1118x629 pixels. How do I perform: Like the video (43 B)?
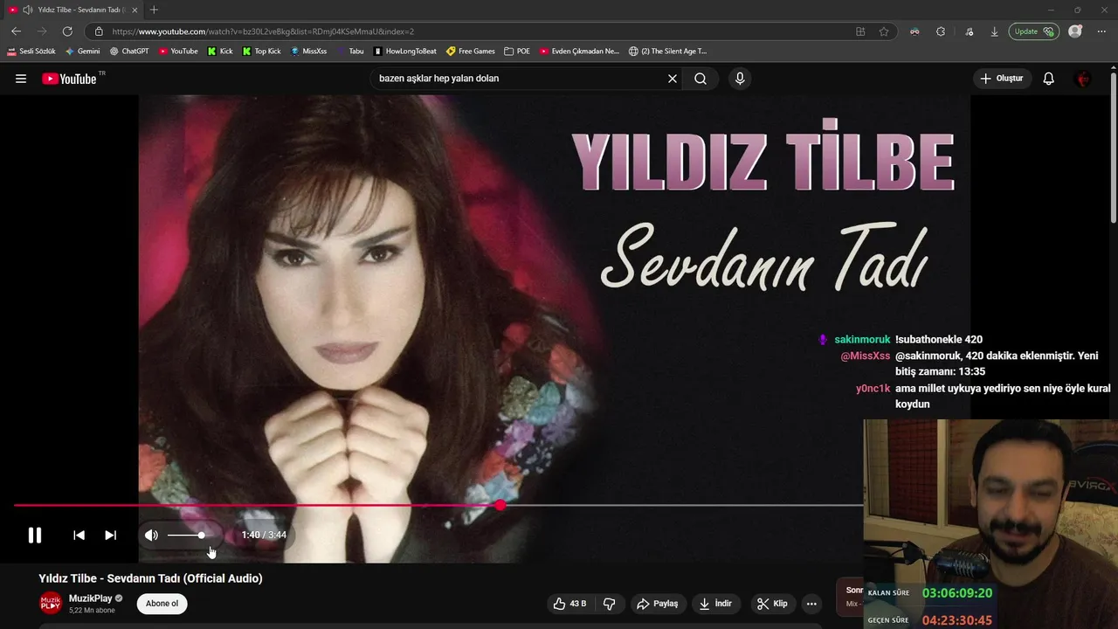click(570, 604)
